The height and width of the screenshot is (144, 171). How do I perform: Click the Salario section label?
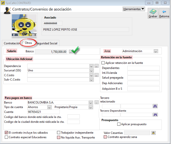[x=12, y=51]
